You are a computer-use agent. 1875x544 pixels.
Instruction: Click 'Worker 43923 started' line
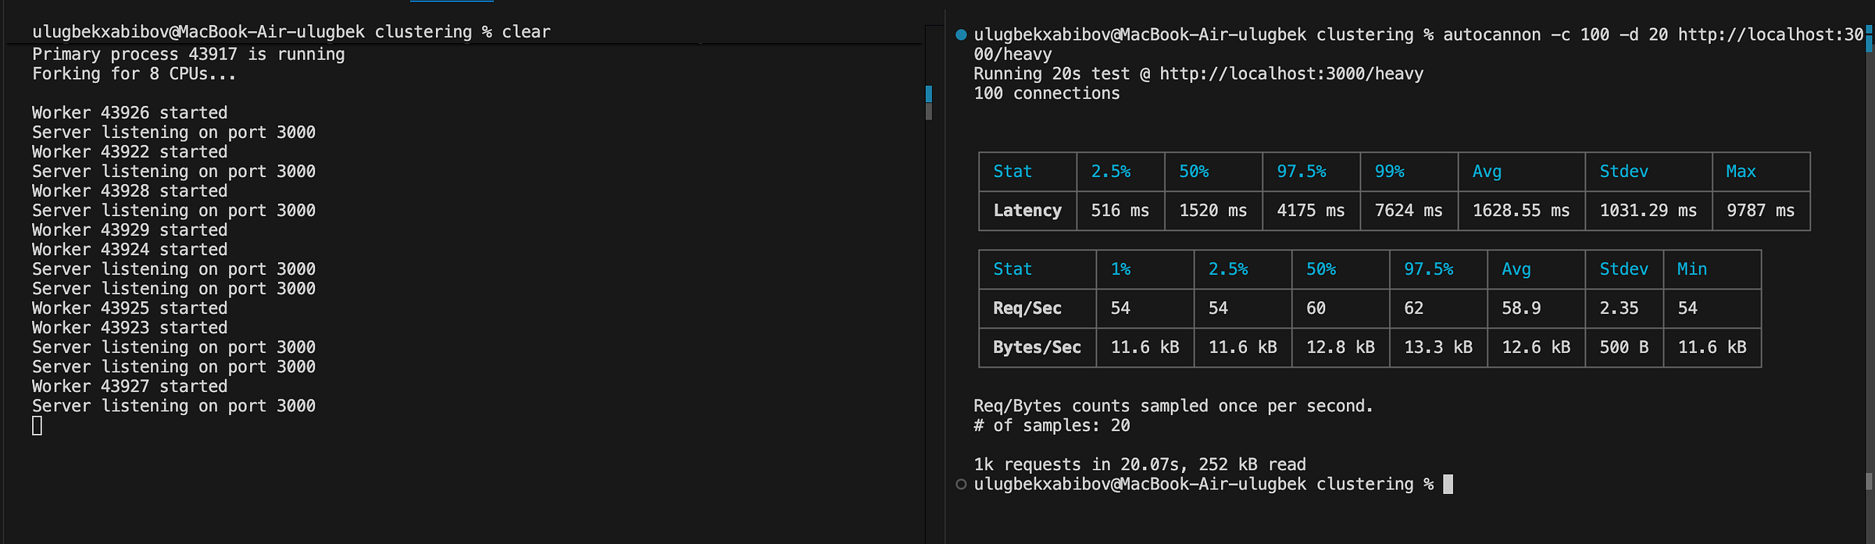click(130, 328)
